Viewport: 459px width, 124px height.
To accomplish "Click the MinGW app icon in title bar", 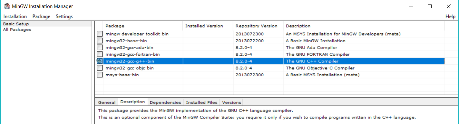I will point(6,6).
